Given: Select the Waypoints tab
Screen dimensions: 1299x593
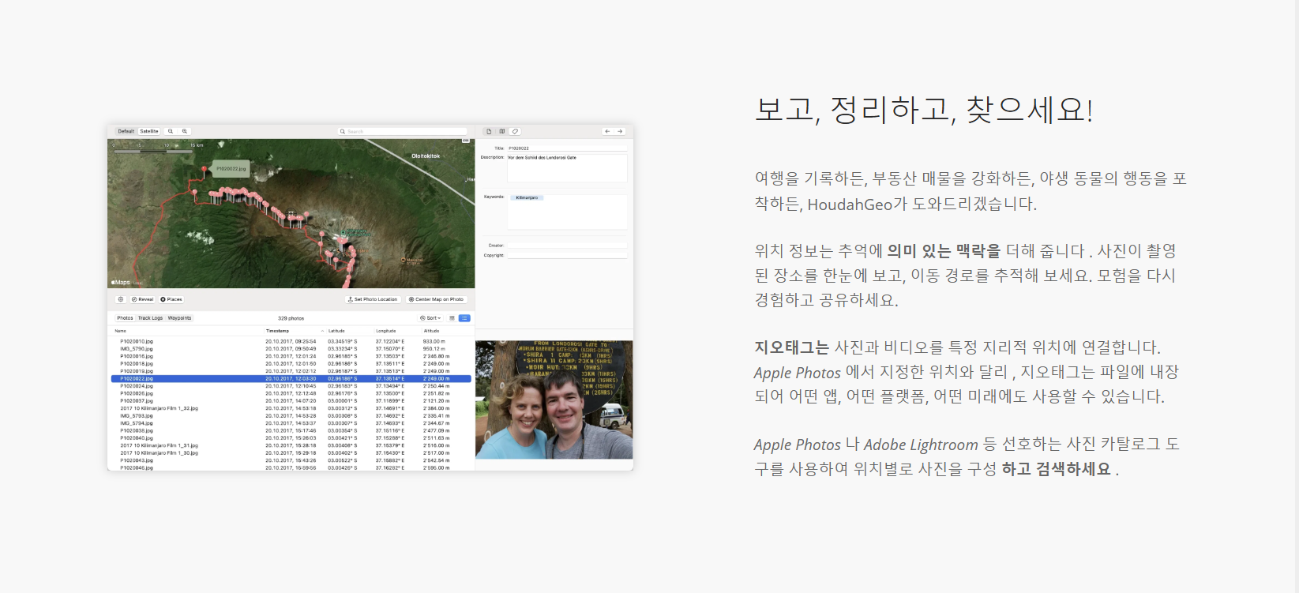Looking at the screenshot, I should [x=179, y=318].
